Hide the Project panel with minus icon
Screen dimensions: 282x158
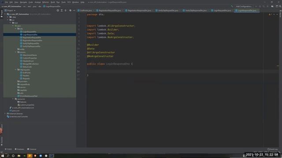pos(74,11)
